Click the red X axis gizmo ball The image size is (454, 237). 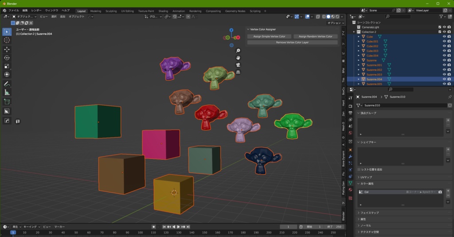[x=238, y=37]
